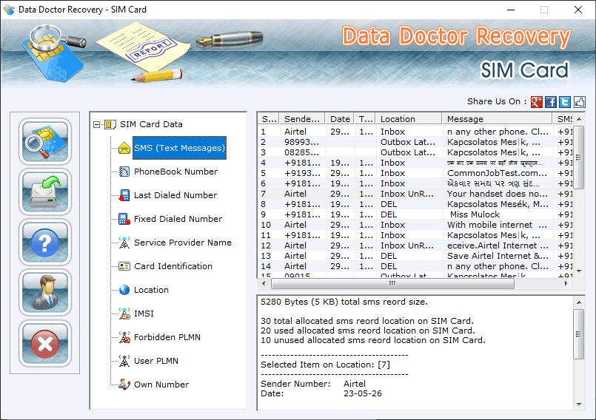Select row 13 'Save Airtel Internet &...' message
596x420 pixels.
tap(416, 256)
